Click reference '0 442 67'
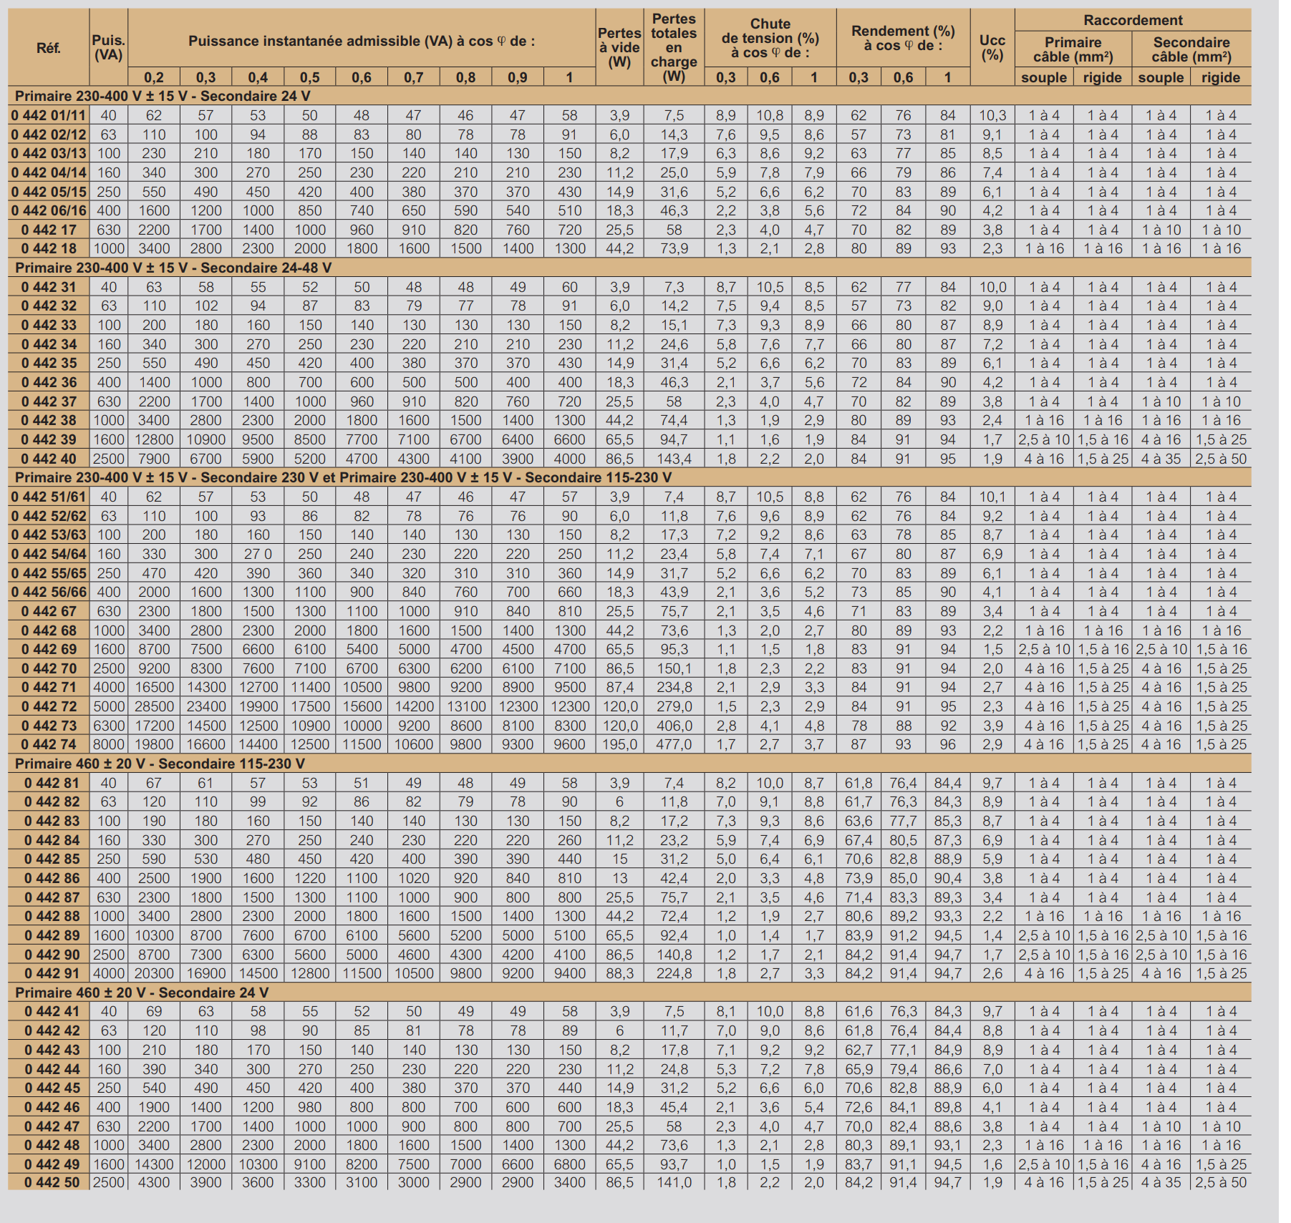The image size is (1291, 1223). click(x=49, y=611)
